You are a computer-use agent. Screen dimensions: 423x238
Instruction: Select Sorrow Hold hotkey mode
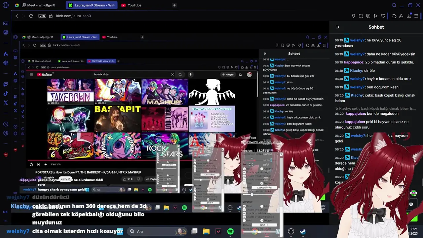pos(244,183)
